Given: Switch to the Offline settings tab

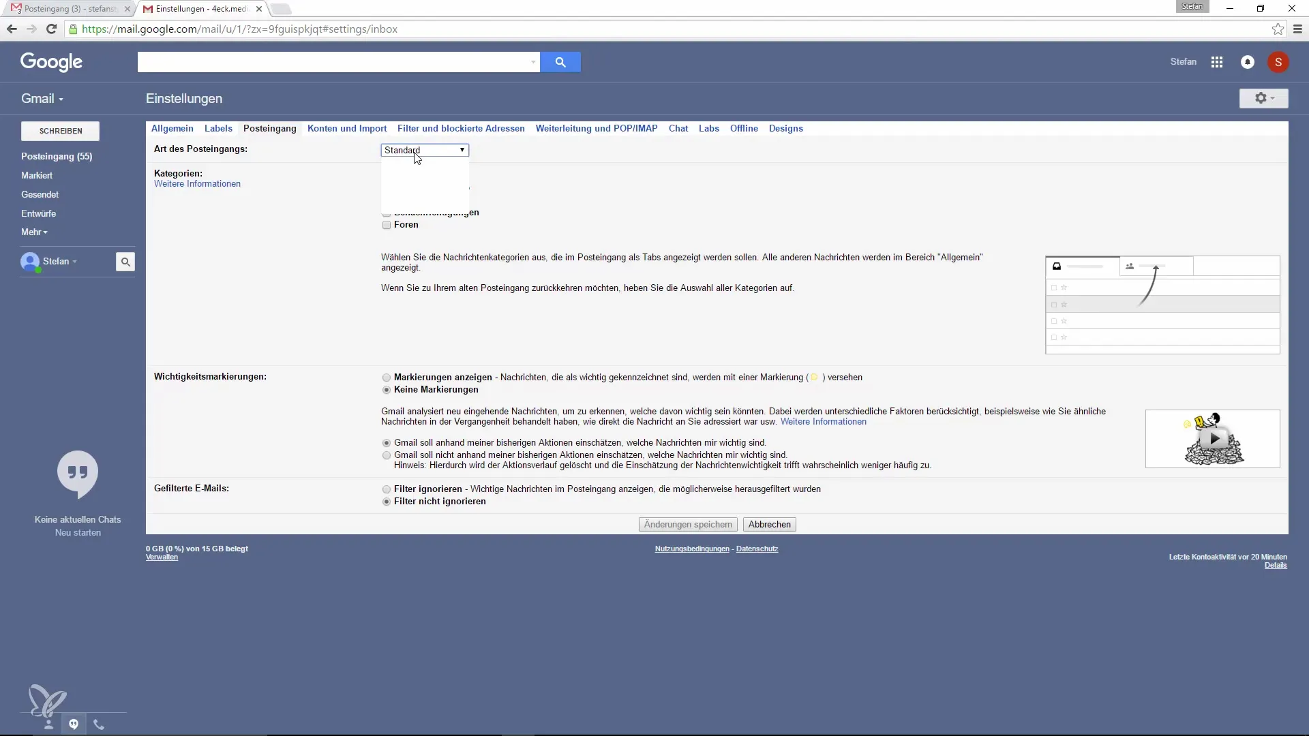Looking at the screenshot, I should pos(744,128).
